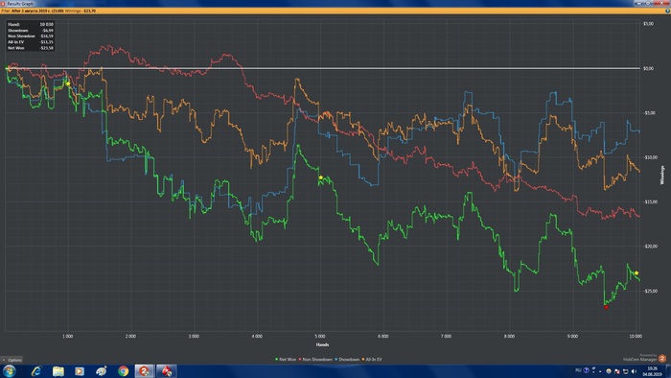The image size is (671, 378).
Task: Select the Hand count row in info box
Action: pos(31,24)
